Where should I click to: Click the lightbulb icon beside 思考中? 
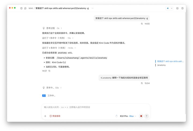point(44,88)
